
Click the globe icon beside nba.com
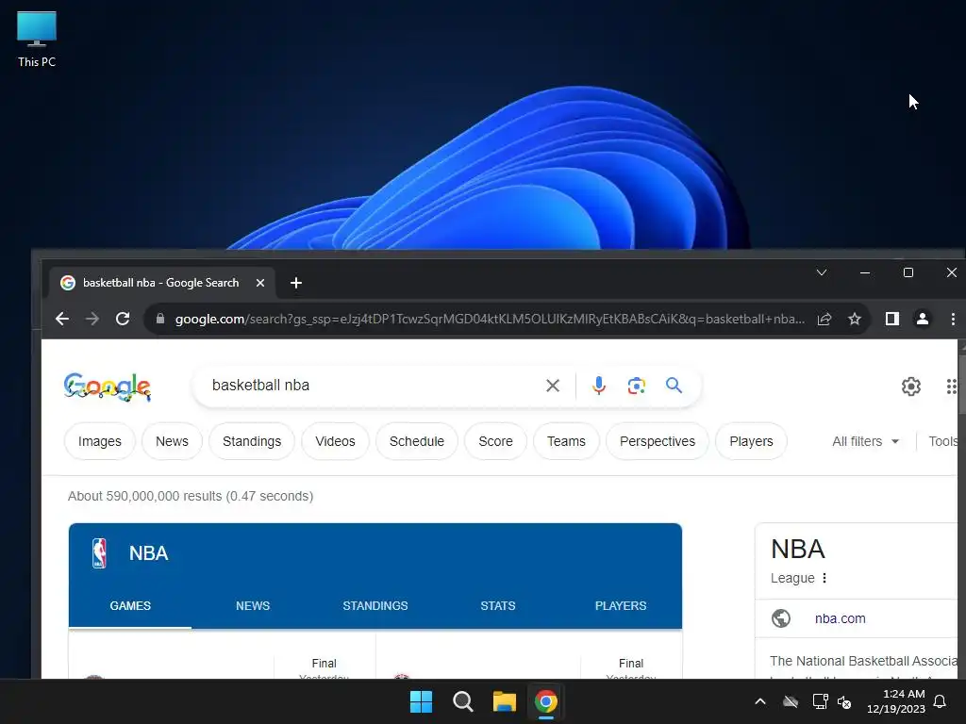click(x=781, y=618)
